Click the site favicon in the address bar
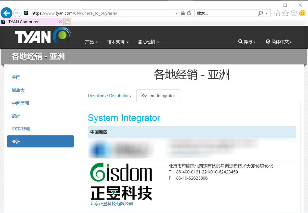Image resolution: width=308 pixels, height=213 pixels. coord(26,13)
